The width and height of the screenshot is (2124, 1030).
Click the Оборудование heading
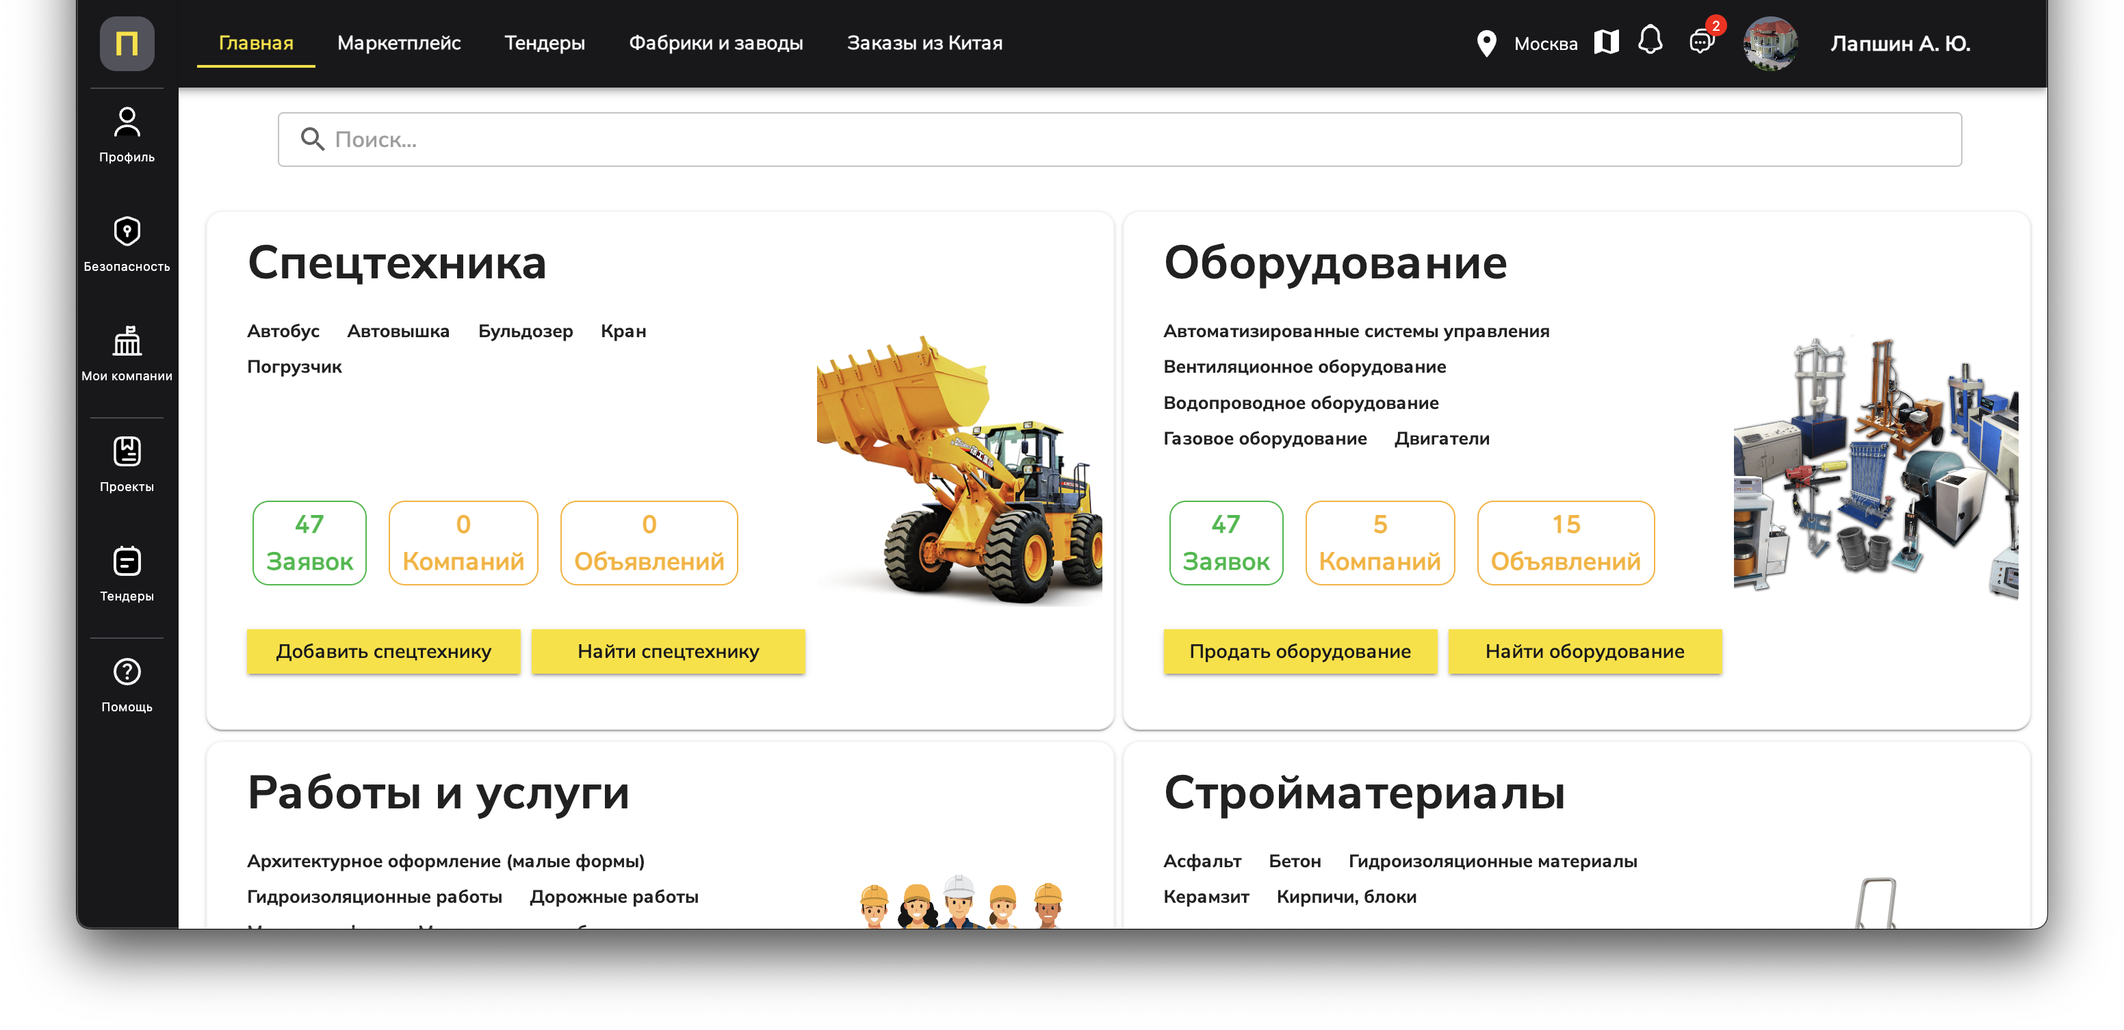1335,264
